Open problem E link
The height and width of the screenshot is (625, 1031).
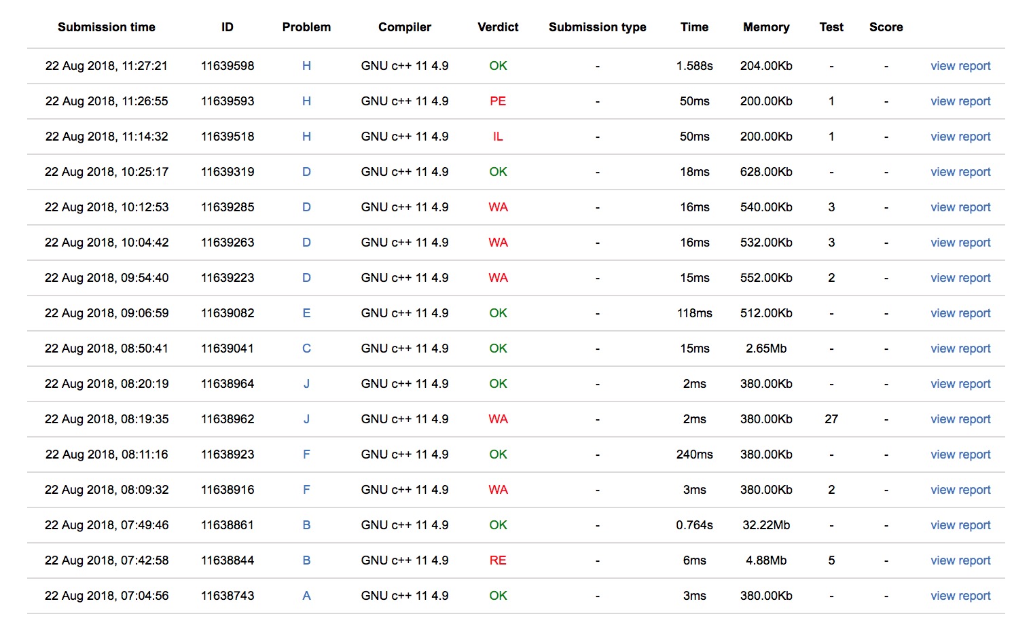pyautogui.click(x=306, y=313)
